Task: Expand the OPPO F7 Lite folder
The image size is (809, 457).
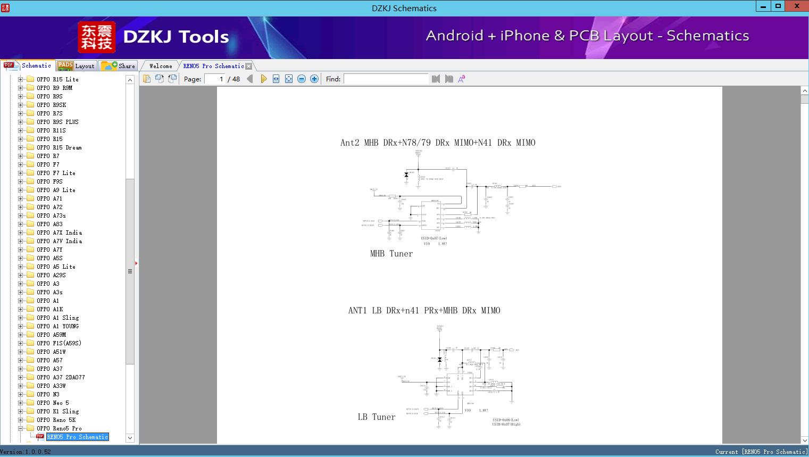Action: (x=20, y=173)
